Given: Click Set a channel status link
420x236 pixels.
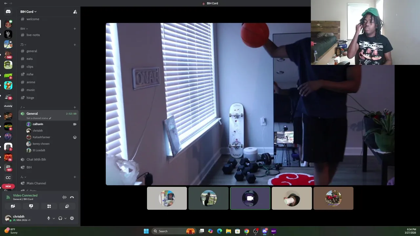Looking at the screenshot, I should pyautogui.click(x=39, y=118).
